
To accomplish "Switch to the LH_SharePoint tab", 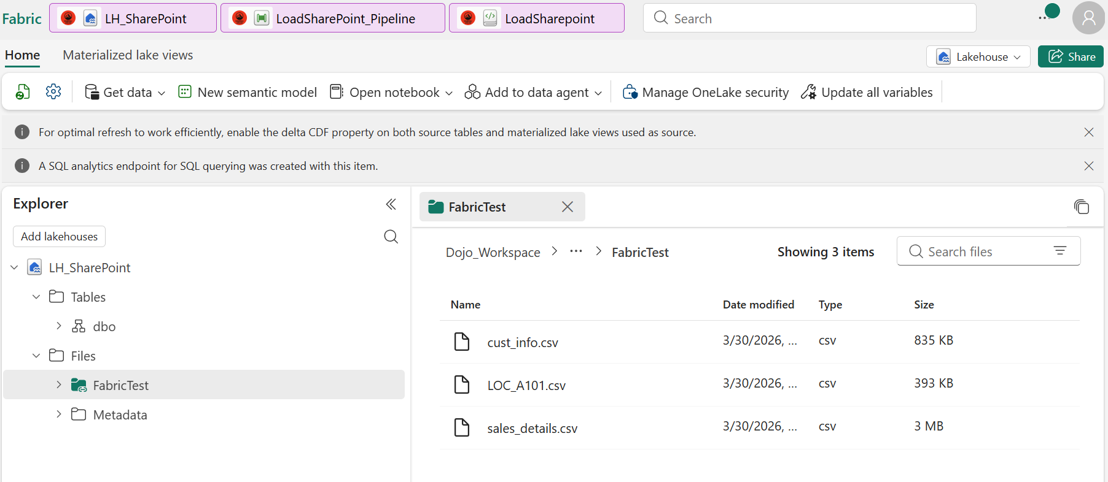I will tap(133, 18).
